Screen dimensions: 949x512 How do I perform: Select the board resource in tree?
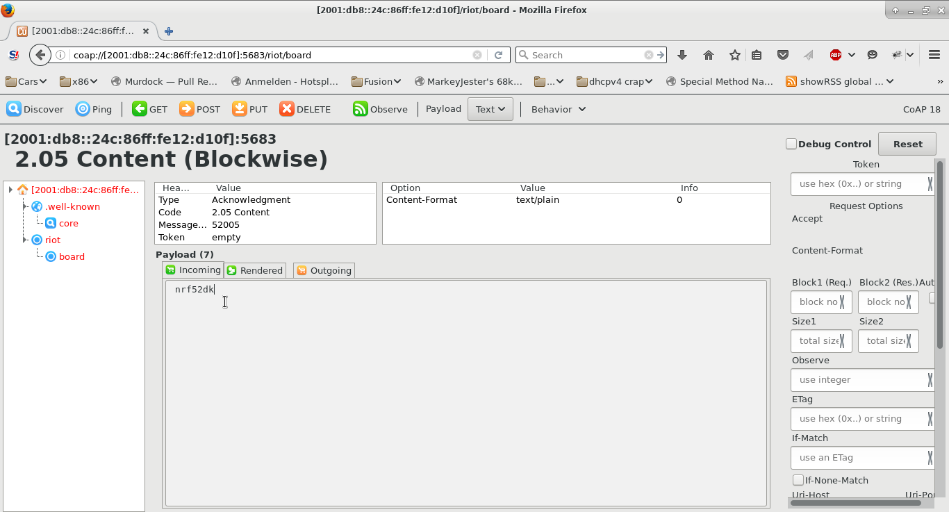(x=72, y=256)
